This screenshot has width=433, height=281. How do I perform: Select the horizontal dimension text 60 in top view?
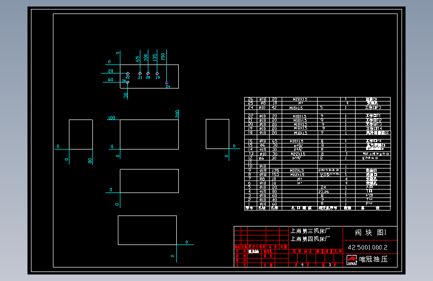[x=110, y=79]
